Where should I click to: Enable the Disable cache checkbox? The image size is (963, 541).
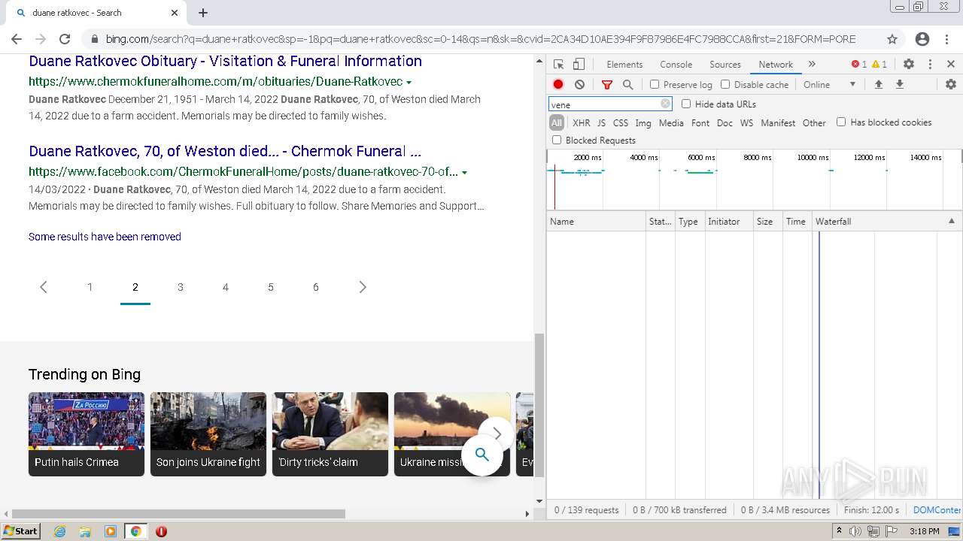click(725, 85)
